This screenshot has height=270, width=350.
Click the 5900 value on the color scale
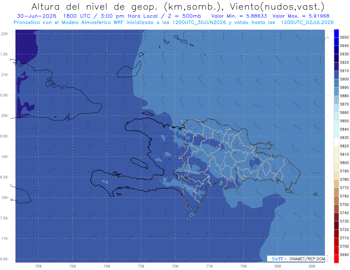click(x=344, y=79)
